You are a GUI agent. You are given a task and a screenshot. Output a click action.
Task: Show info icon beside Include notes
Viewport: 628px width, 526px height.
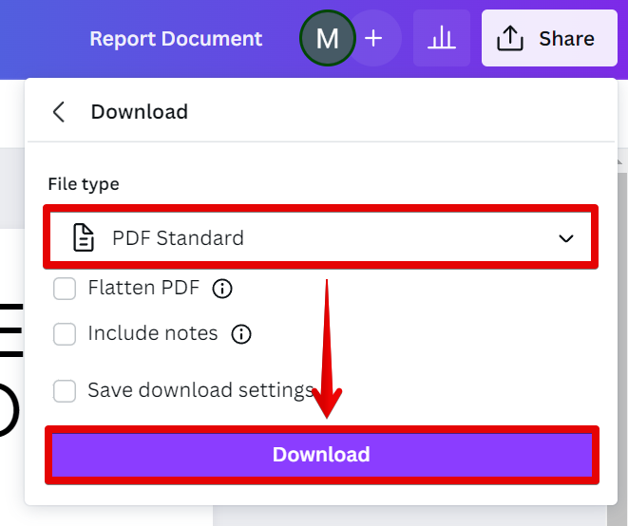click(x=241, y=334)
